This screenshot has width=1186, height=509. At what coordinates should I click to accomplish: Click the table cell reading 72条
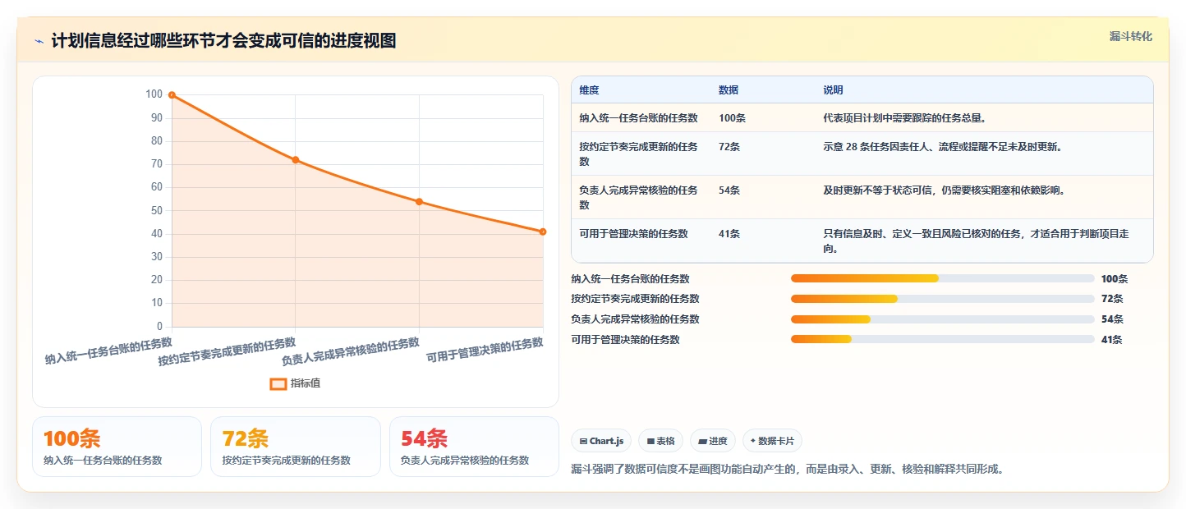coord(729,147)
